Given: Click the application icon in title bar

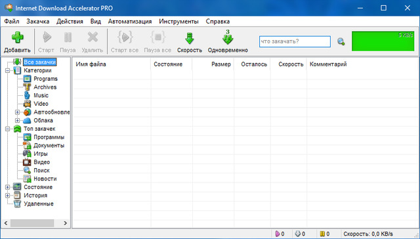Looking at the screenshot, I should [x=9, y=8].
